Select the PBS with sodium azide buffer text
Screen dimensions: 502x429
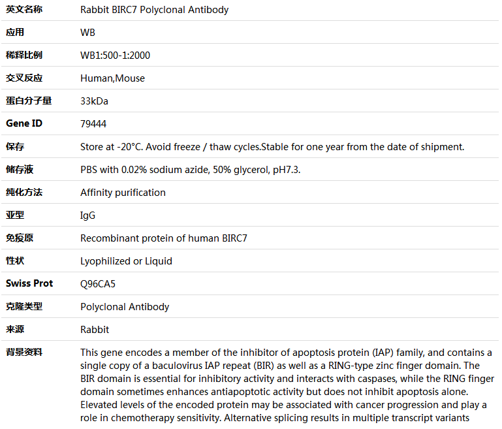click(x=191, y=170)
